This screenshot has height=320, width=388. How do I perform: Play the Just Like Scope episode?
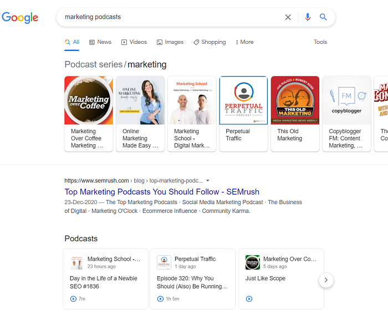(x=249, y=299)
